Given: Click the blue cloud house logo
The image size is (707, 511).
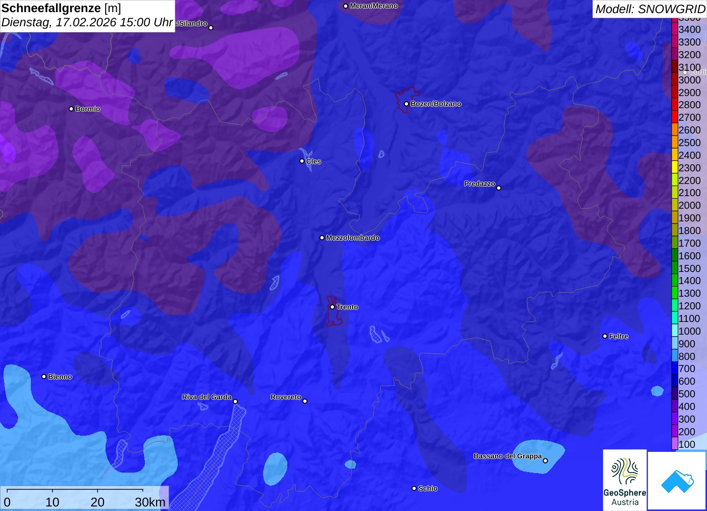Looking at the screenshot, I should click(x=677, y=481).
